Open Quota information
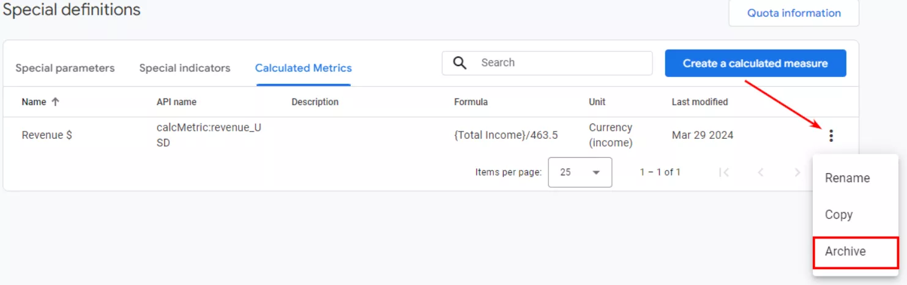This screenshot has width=907, height=285. point(794,13)
